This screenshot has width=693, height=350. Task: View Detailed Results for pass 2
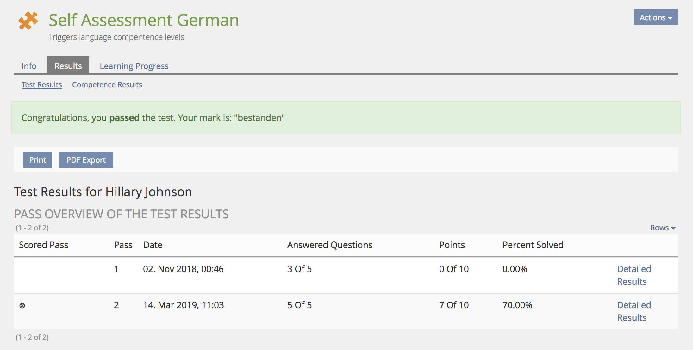[x=634, y=311]
